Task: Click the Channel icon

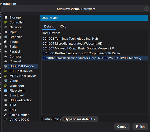Action: tap(6, 61)
